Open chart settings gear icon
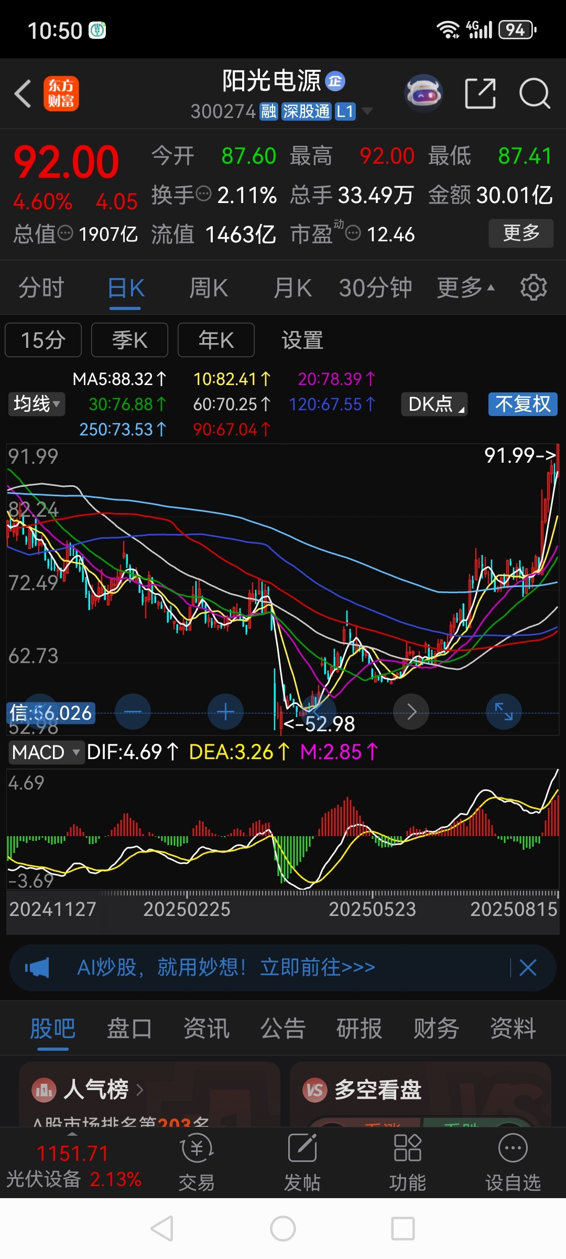The height and width of the screenshot is (1259, 566). point(534,287)
